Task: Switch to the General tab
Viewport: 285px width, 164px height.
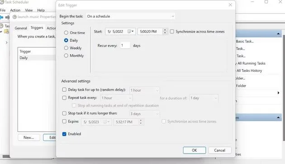Action: (x=21, y=28)
